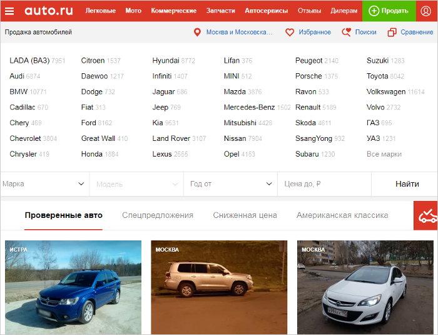Viewport: 438px width, 335px height.
Task: Click the plus icon in Продать button
Action: click(x=374, y=11)
